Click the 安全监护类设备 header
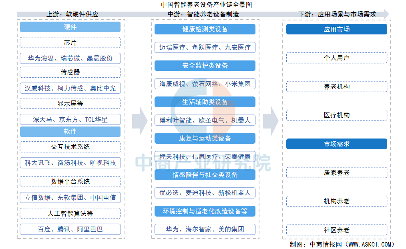The image size is (406, 249). pos(205,66)
